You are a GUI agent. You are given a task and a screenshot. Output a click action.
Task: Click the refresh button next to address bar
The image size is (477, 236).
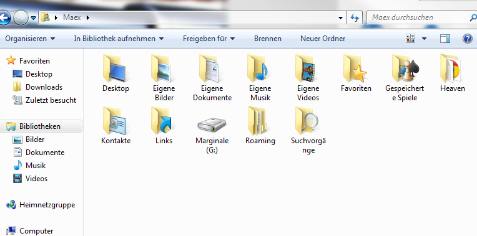(x=355, y=17)
